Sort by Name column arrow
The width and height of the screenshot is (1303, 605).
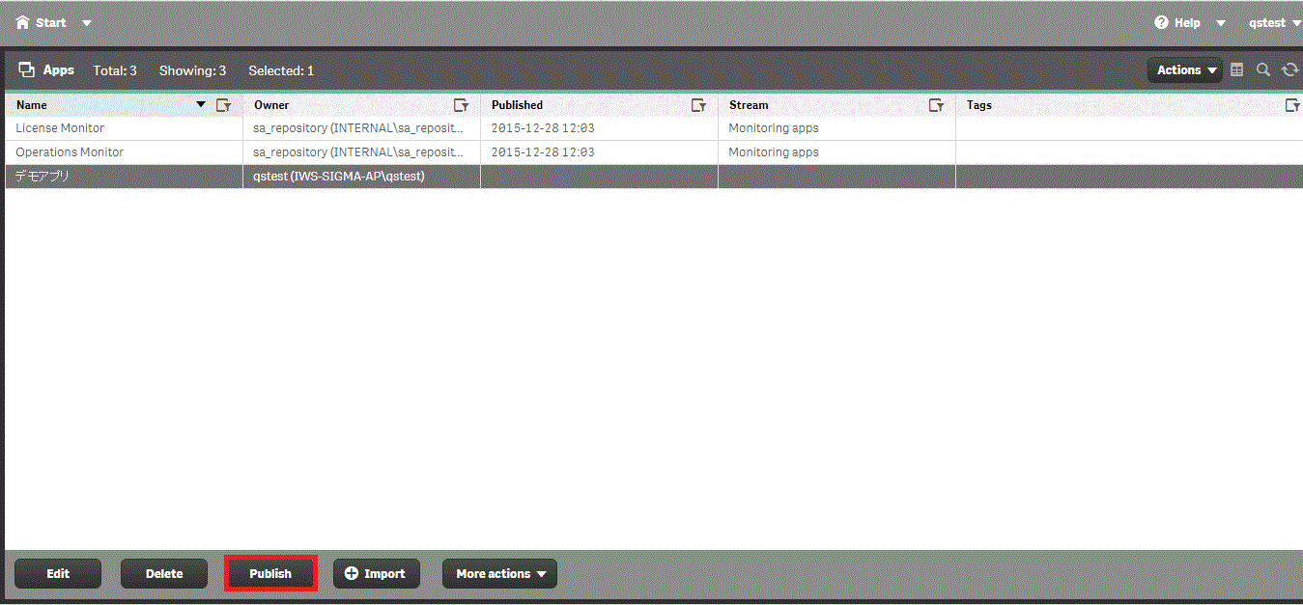201,104
